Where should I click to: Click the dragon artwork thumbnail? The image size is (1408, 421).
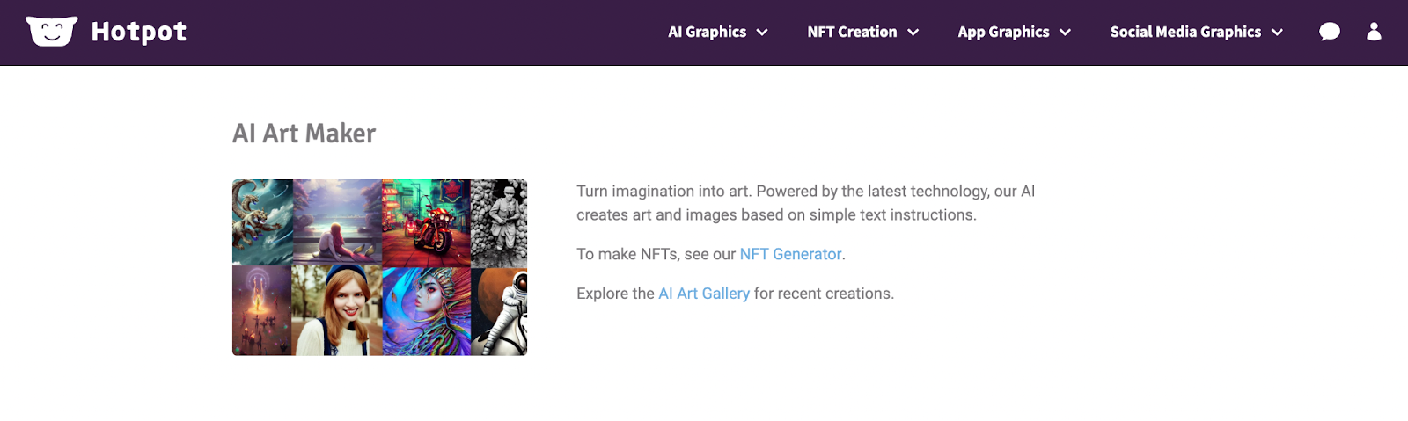pyautogui.click(x=262, y=221)
